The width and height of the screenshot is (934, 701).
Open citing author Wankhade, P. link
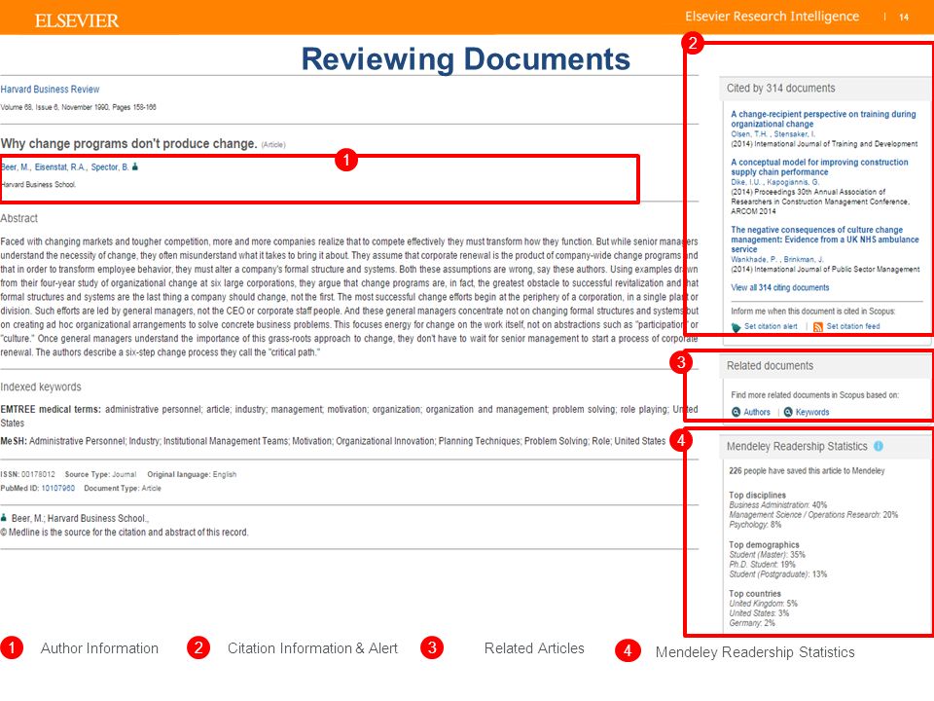tap(754, 259)
